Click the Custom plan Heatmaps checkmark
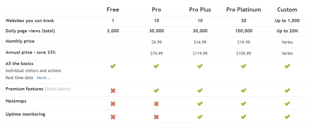The image size is (313, 132). pos(287,104)
